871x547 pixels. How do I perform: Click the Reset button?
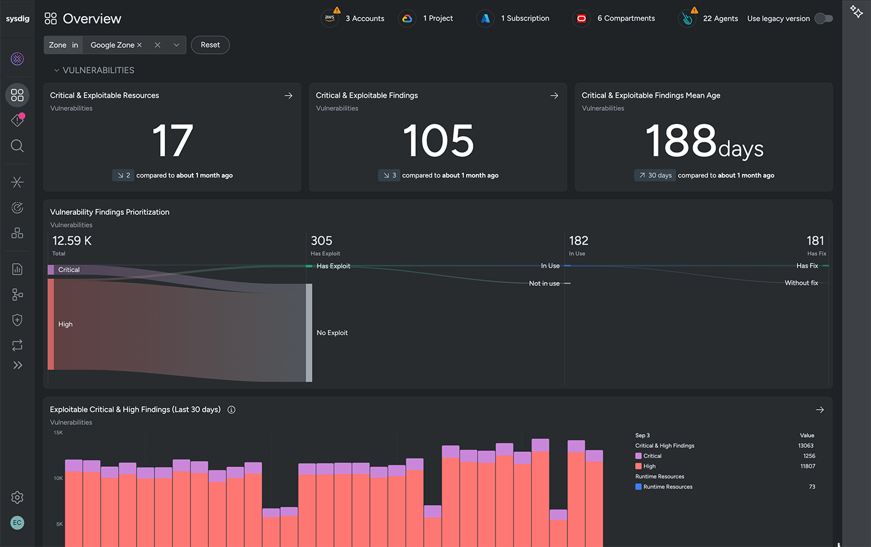click(210, 45)
